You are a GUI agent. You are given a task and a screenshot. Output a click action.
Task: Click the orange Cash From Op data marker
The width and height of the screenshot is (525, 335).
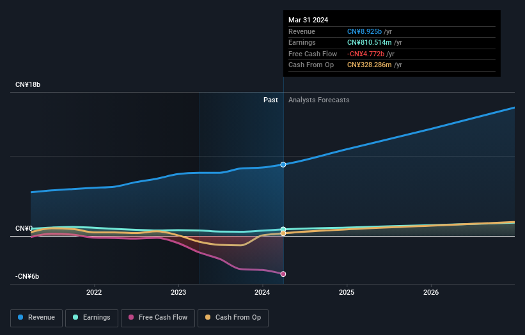[x=283, y=233]
